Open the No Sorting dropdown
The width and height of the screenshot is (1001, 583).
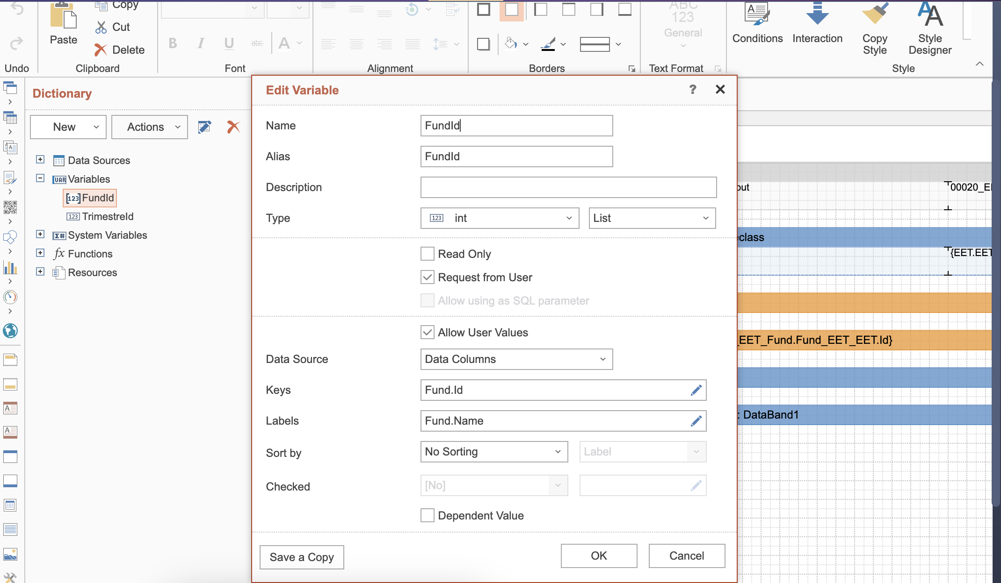[x=494, y=452]
